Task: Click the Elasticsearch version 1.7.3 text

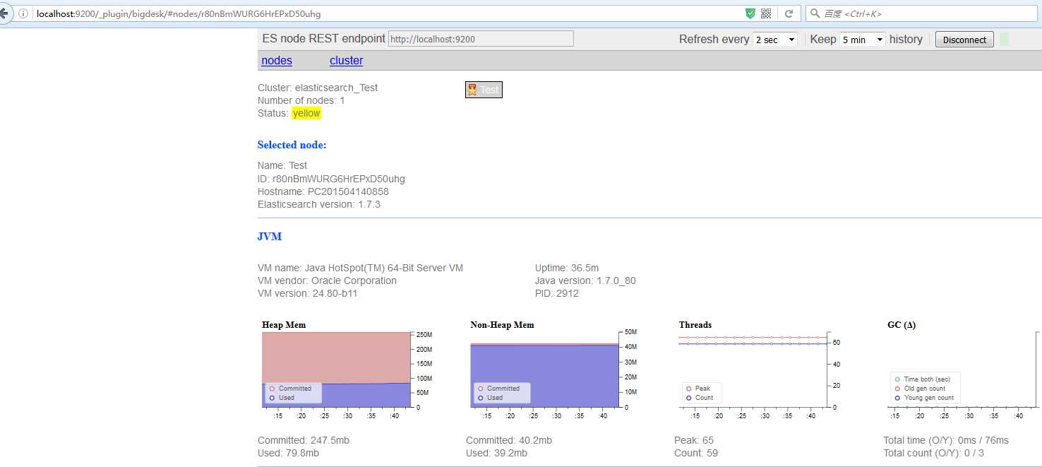Action: (x=319, y=204)
